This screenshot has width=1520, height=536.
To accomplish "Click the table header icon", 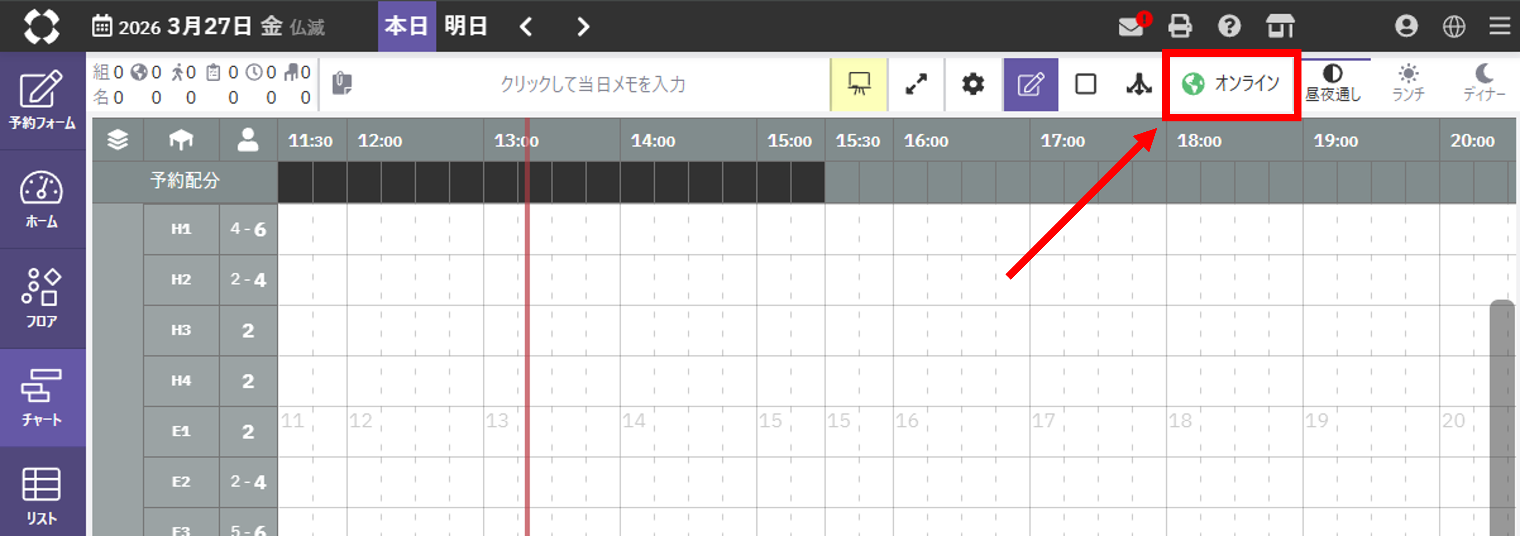I will [x=181, y=140].
